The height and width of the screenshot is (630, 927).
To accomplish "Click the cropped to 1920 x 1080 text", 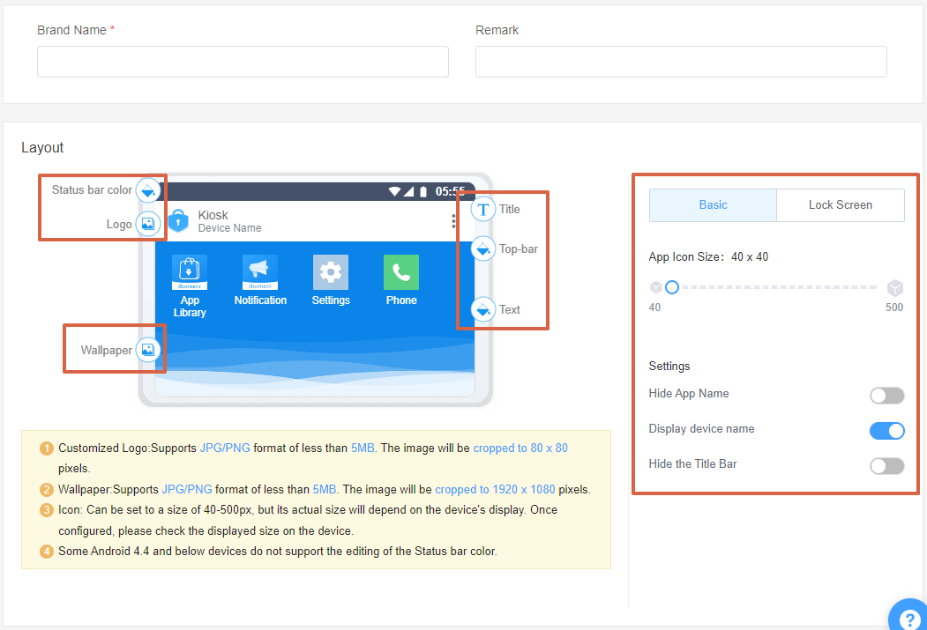I will [x=495, y=490].
